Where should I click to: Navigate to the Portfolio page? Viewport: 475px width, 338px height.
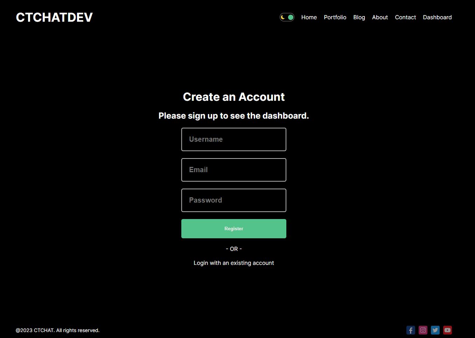335,17
